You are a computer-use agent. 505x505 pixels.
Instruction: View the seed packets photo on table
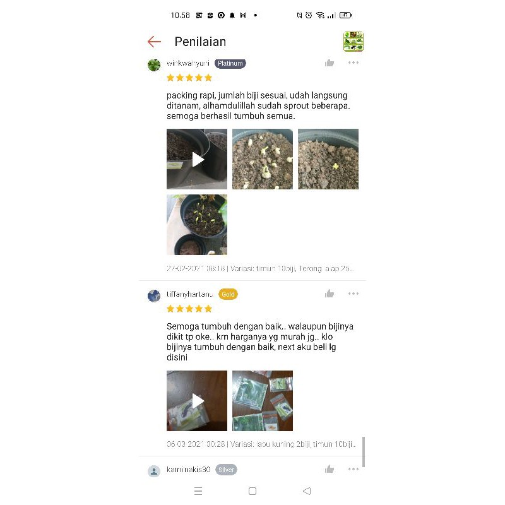pos(263,401)
